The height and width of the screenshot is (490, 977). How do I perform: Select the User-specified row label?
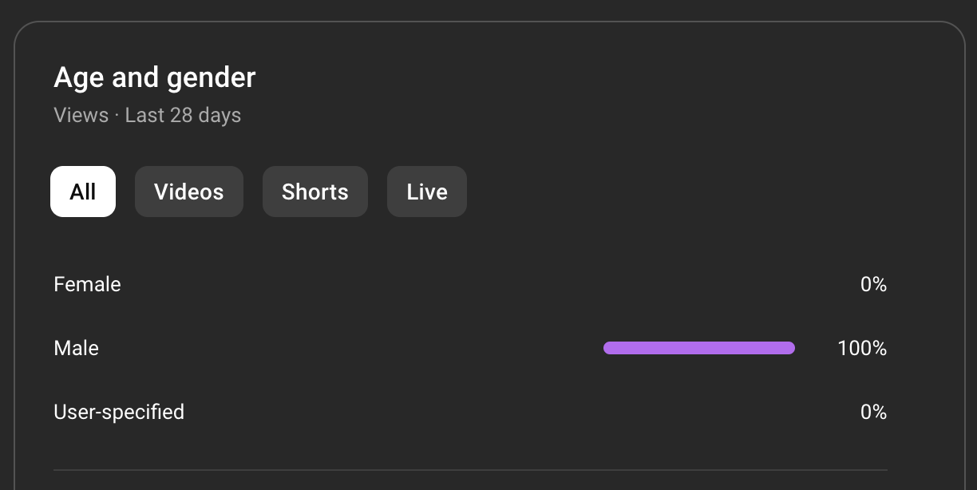click(x=118, y=412)
